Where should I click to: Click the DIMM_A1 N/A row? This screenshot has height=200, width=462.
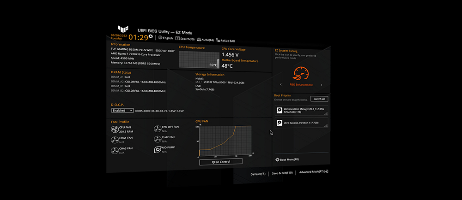pos(121,77)
